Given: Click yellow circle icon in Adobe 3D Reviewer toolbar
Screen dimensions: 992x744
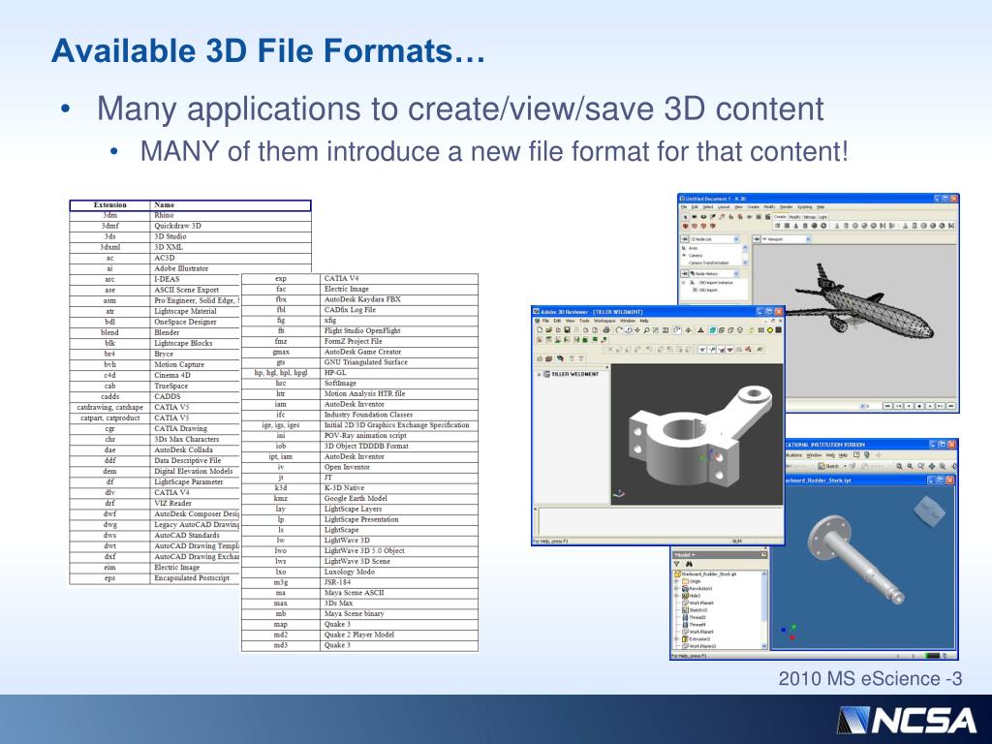Looking at the screenshot, I should (x=770, y=330).
